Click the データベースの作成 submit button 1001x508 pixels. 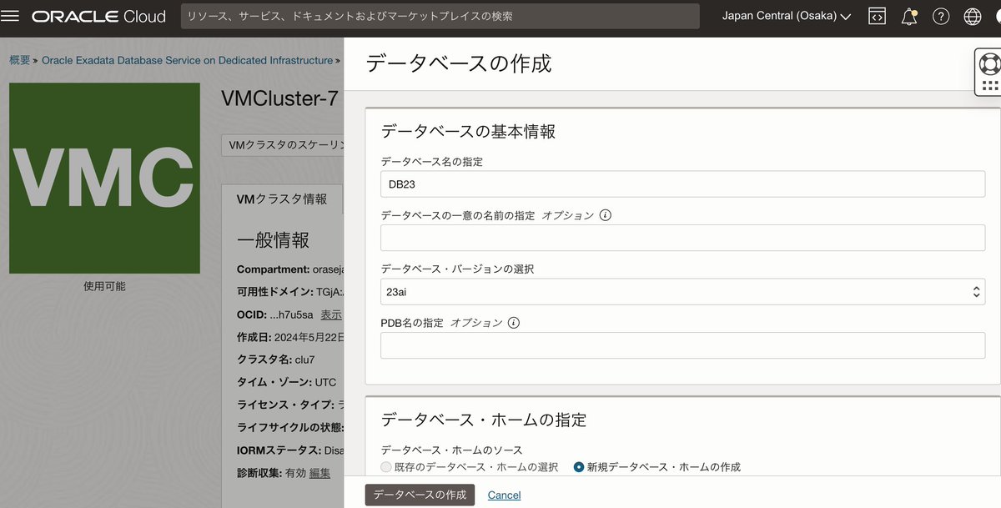420,495
